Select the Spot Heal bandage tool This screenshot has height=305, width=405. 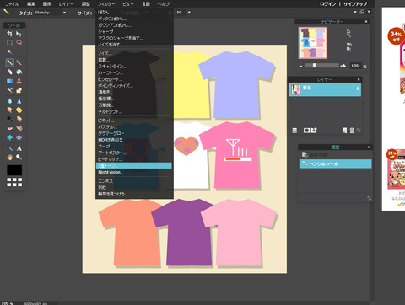[19, 128]
